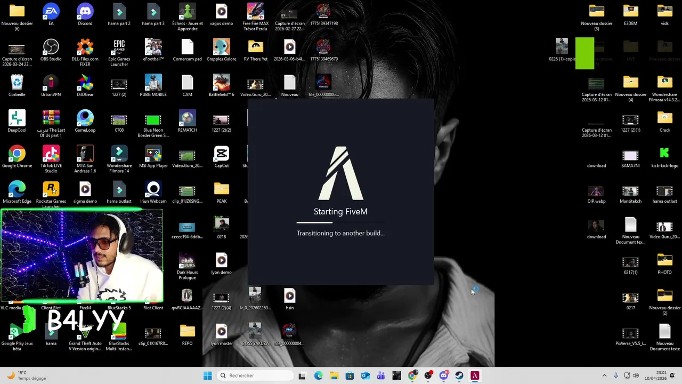Open Task View in the taskbar
The image size is (682, 384).
pyautogui.click(x=302, y=375)
